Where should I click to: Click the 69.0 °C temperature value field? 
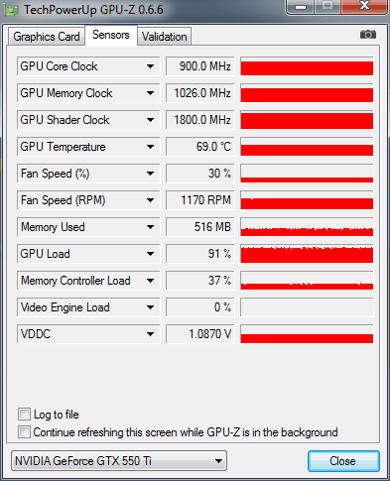pos(200,147)
